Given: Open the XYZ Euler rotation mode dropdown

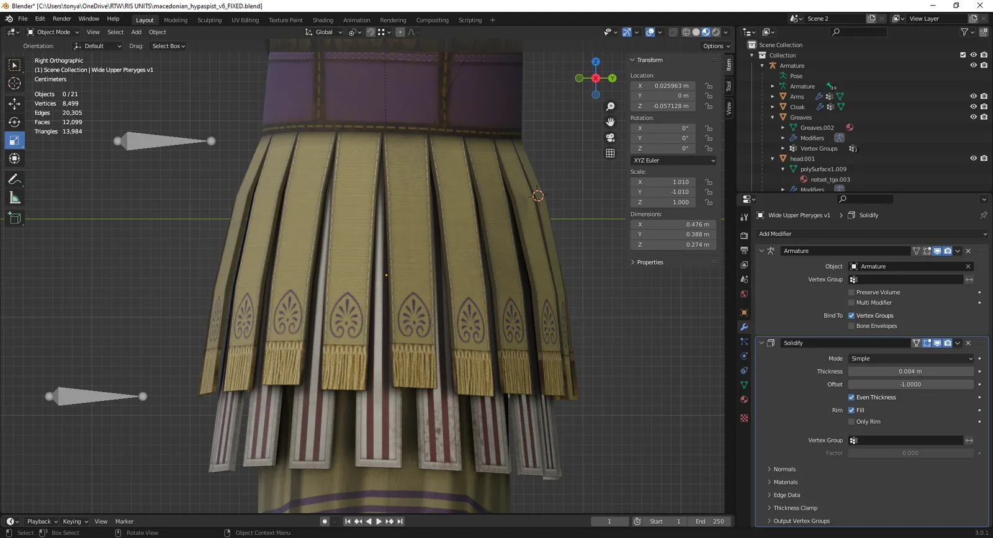Looking at the screenshot, I should click(674, 160).
